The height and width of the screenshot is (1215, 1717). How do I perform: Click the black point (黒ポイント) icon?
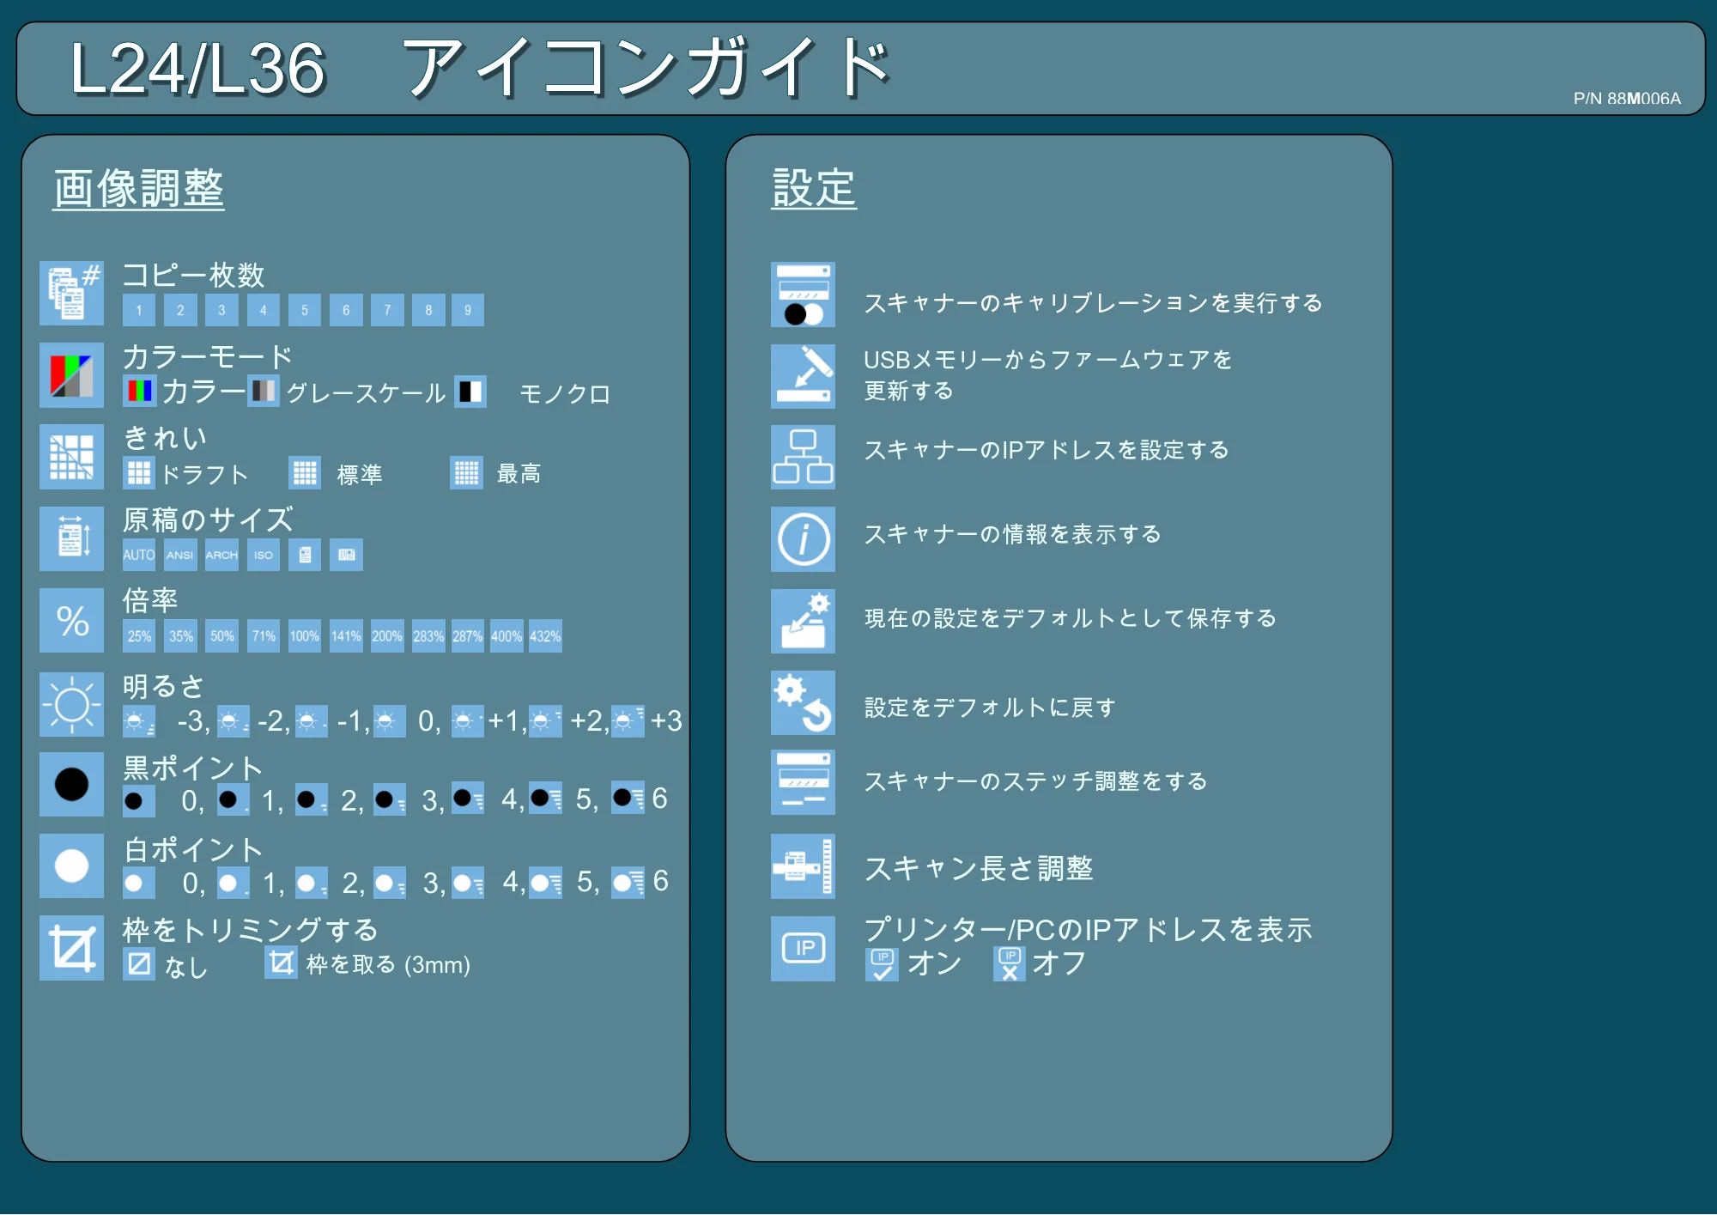[71, 784]
